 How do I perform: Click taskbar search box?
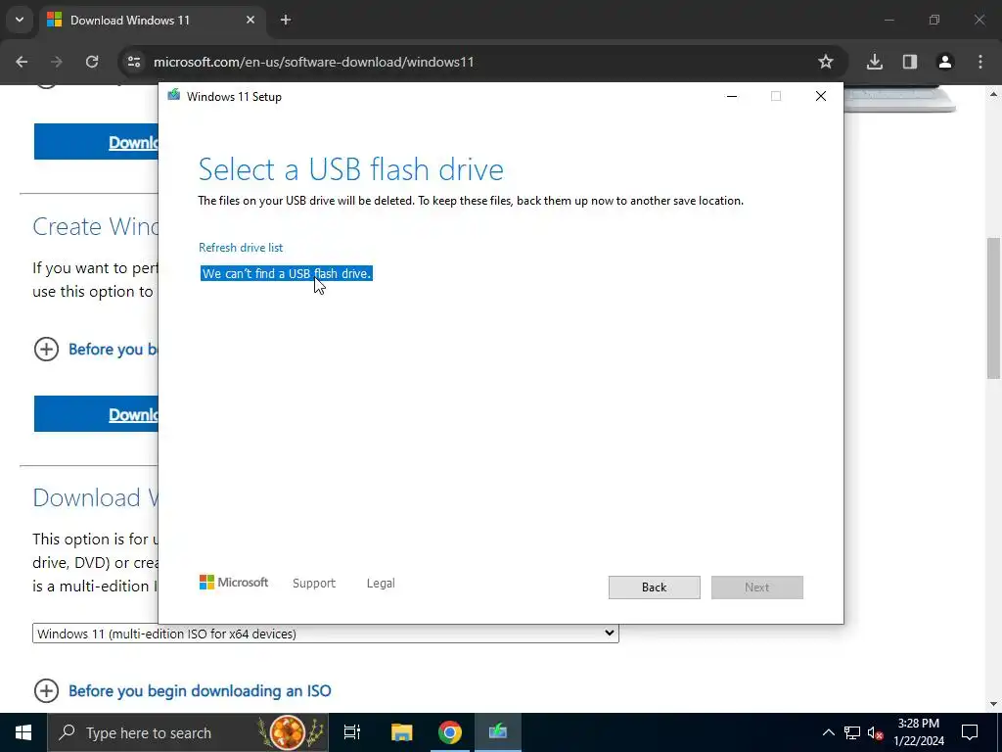pyautogui.click(x=188, y=732)
